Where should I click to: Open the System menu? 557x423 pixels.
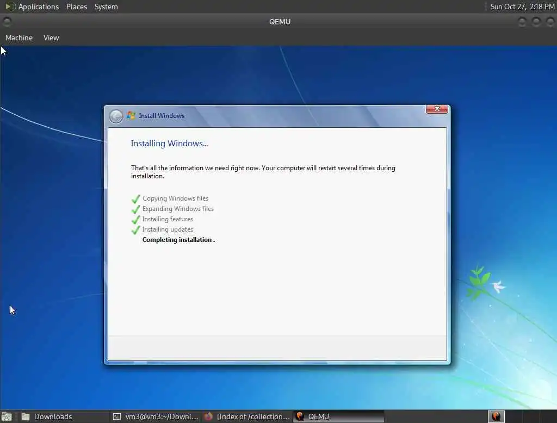(106, 7)
